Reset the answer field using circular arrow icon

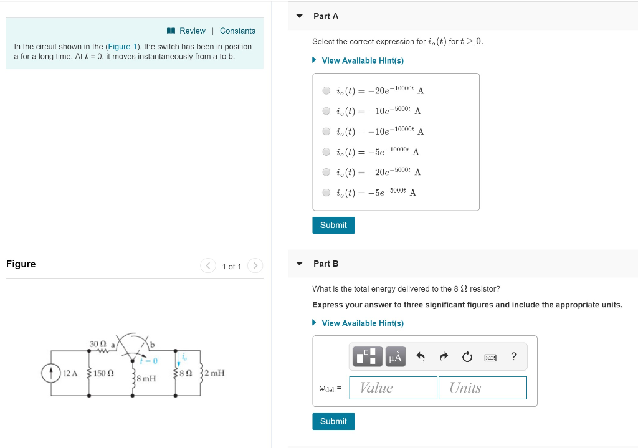pos(467,356)
